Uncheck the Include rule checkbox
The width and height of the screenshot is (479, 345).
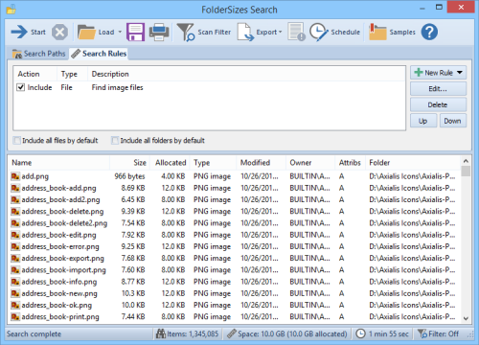point(21,87)
